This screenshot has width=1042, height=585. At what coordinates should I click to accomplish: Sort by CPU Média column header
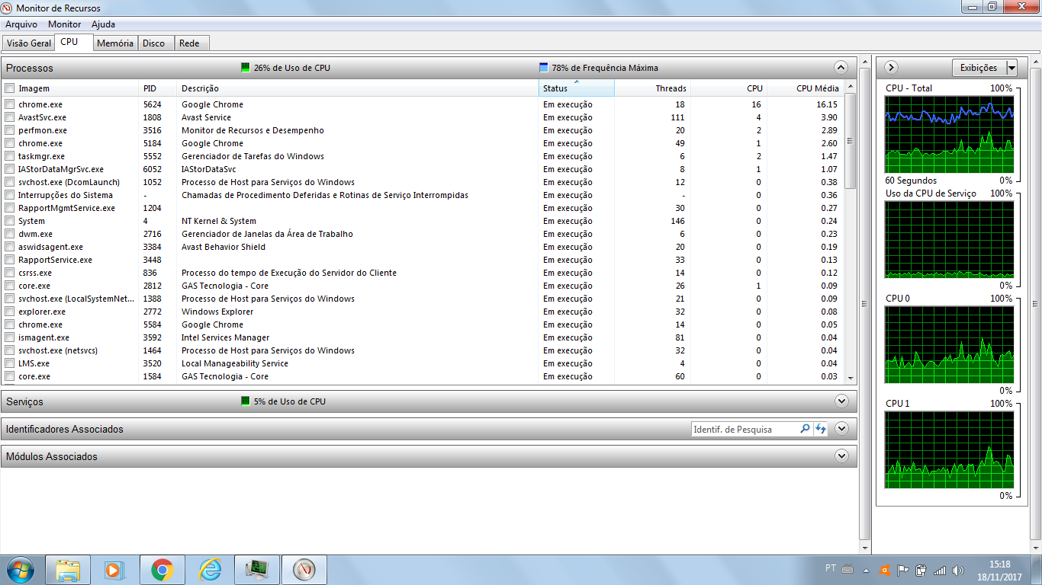click(x=806, y=88)
